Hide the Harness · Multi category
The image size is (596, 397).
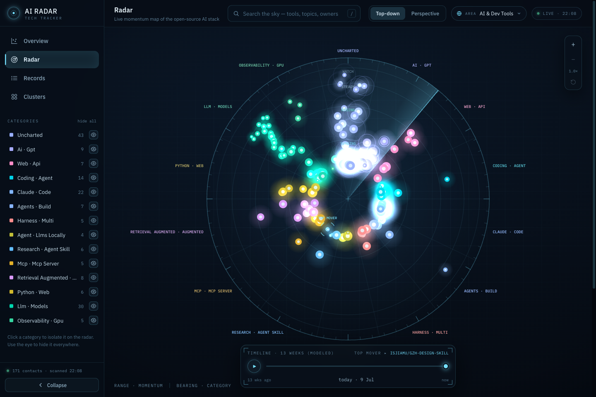point(94,220)
